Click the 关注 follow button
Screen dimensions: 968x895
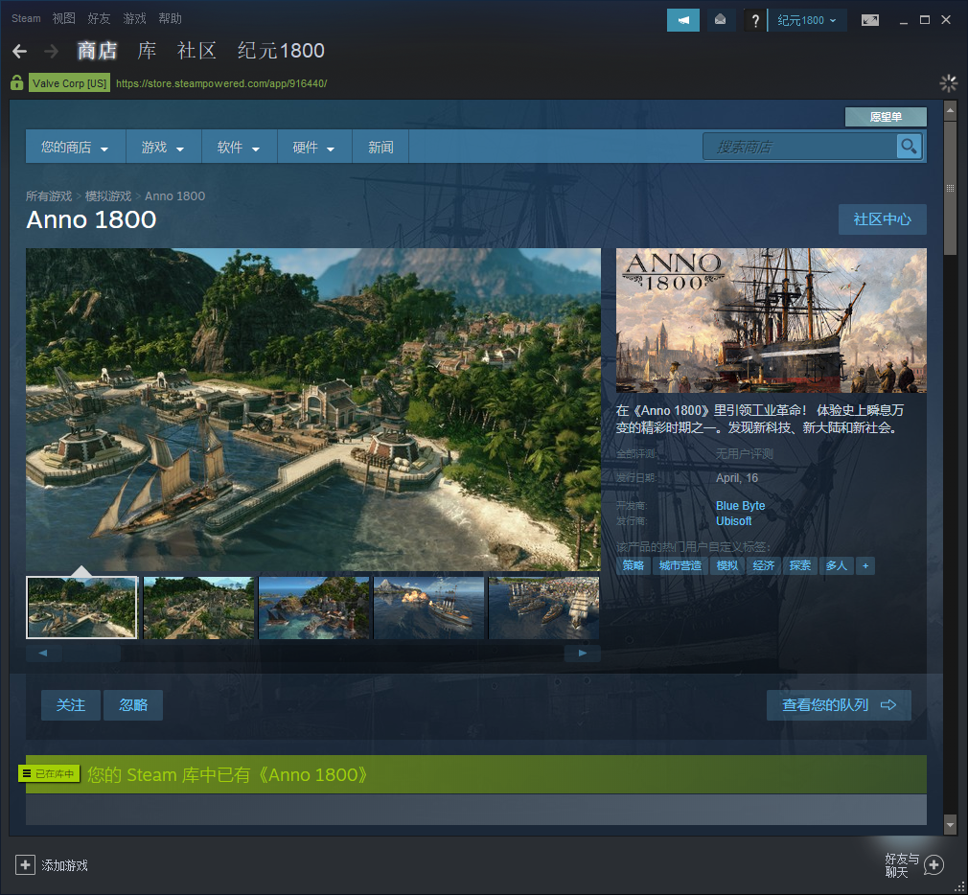pos(71,705)
